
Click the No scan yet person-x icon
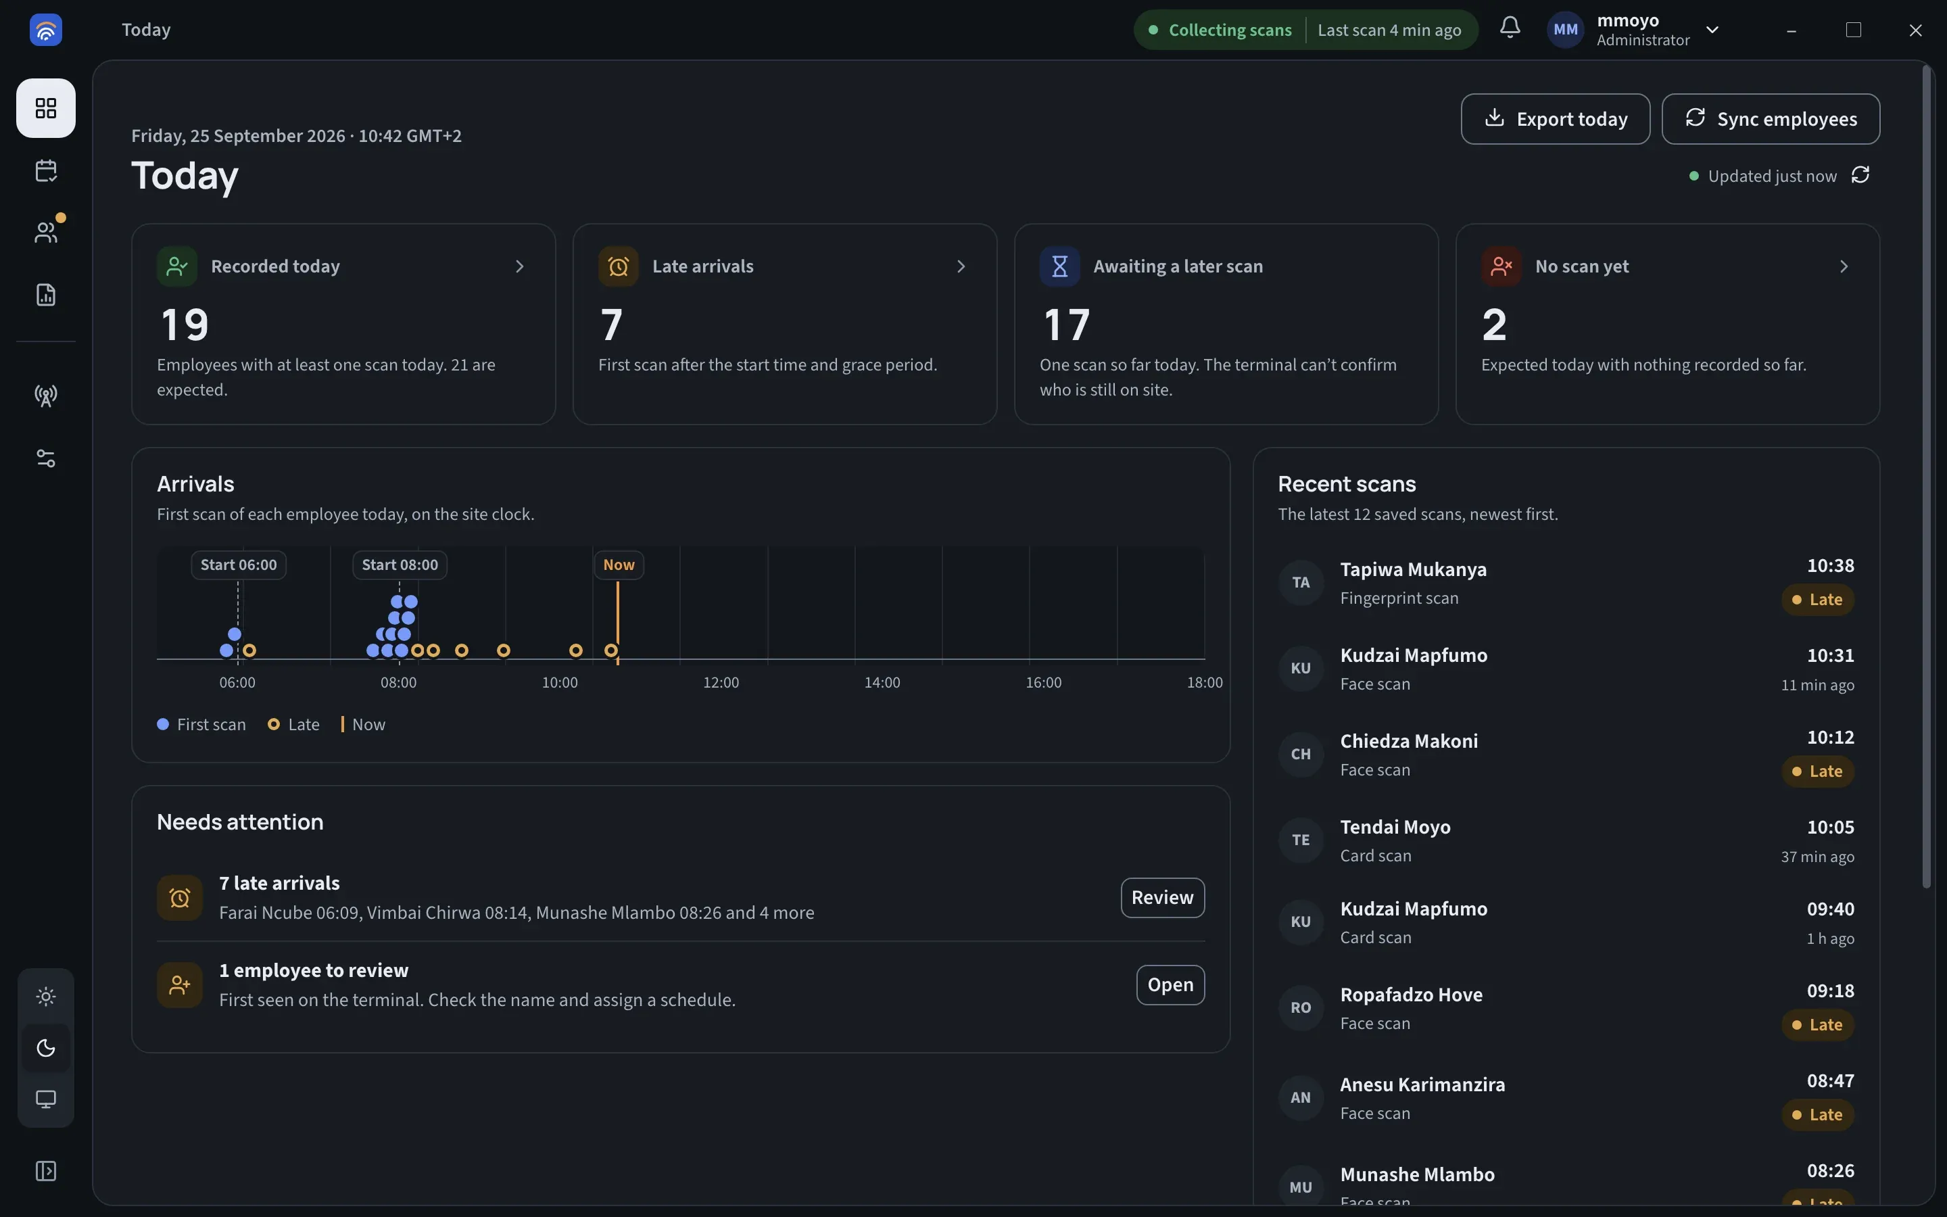tap(1501, 266)
